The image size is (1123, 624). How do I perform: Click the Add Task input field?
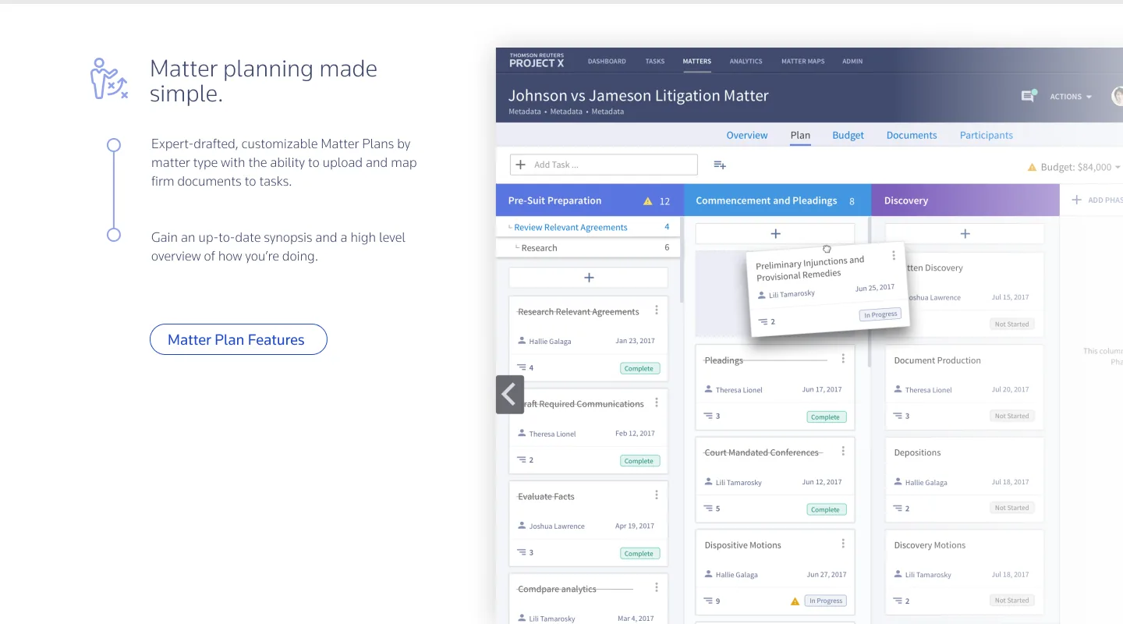pos(604,165)
